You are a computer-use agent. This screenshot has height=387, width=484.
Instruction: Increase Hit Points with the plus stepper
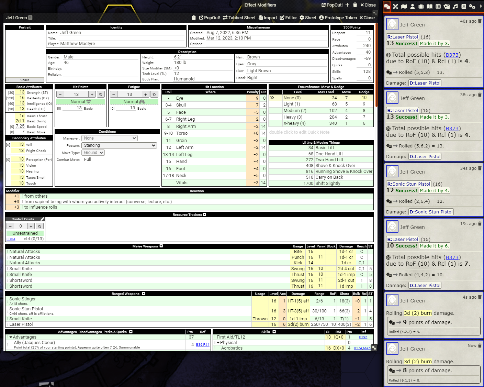(x=92, y=94)
